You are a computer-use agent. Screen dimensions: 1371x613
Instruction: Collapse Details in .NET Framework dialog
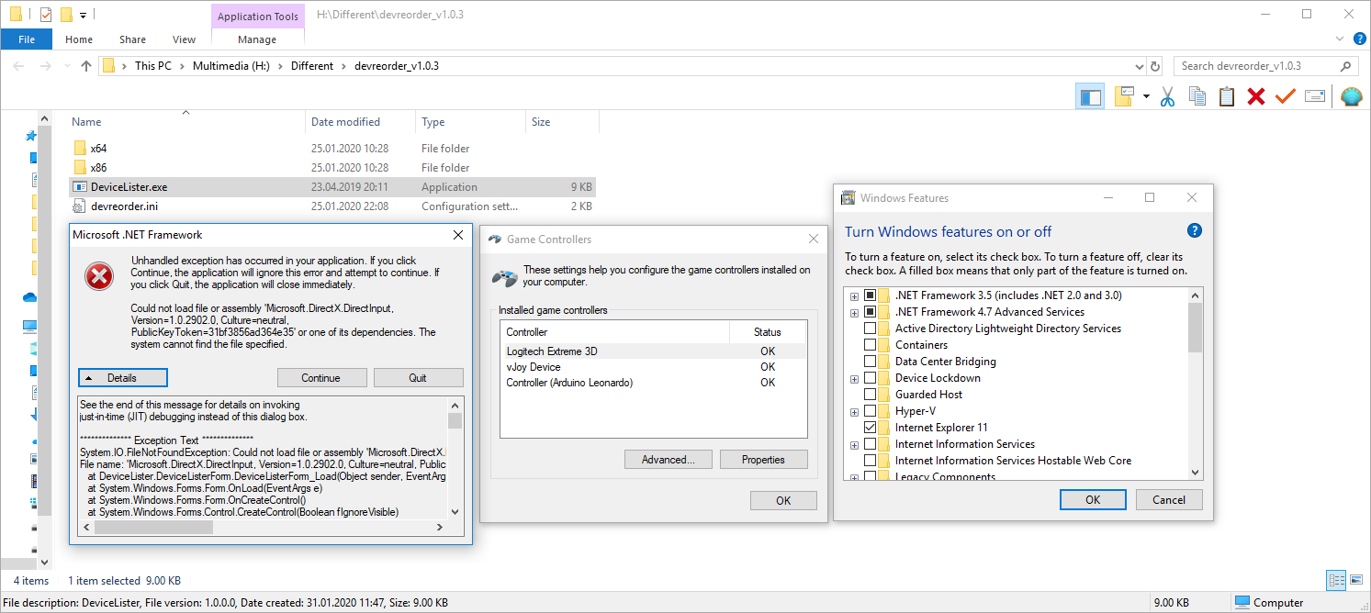click(x=123, y=378)
